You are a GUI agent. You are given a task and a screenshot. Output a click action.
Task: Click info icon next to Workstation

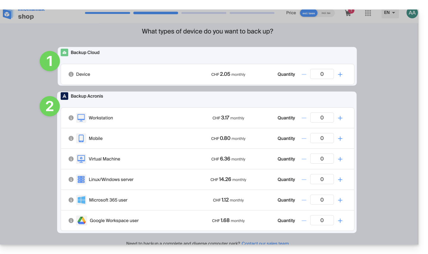point(71,118)
